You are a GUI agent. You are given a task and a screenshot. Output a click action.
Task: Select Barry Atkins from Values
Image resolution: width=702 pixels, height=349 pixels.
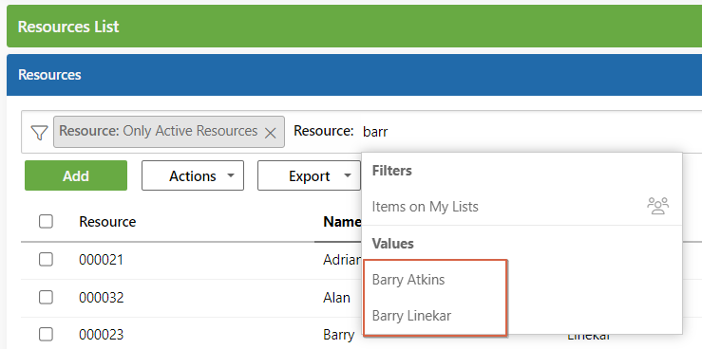coord(408,280)
